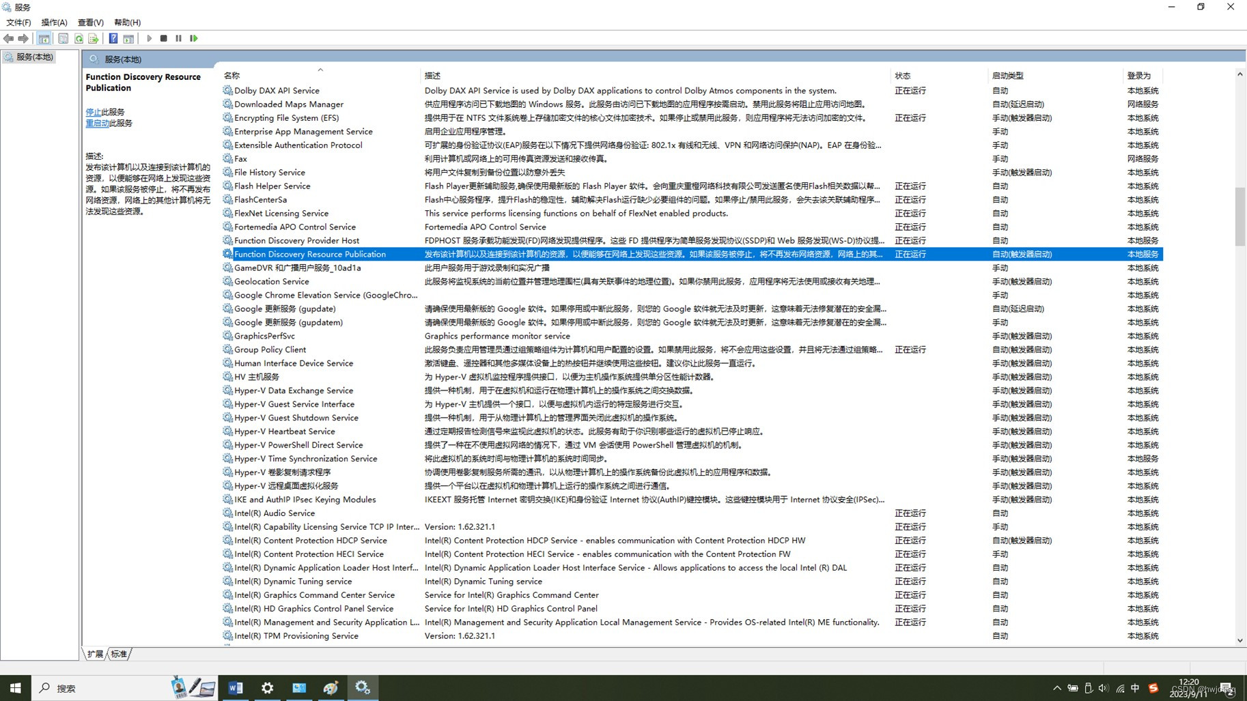This screenshot has width=1247, height=701.
Task: Click the 重启动 service link
Action: (97, 123)
